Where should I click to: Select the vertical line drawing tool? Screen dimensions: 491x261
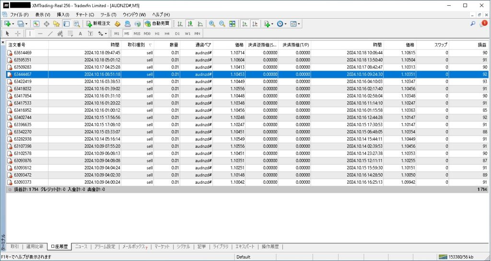pyautogui.click(x=30, y=34)
